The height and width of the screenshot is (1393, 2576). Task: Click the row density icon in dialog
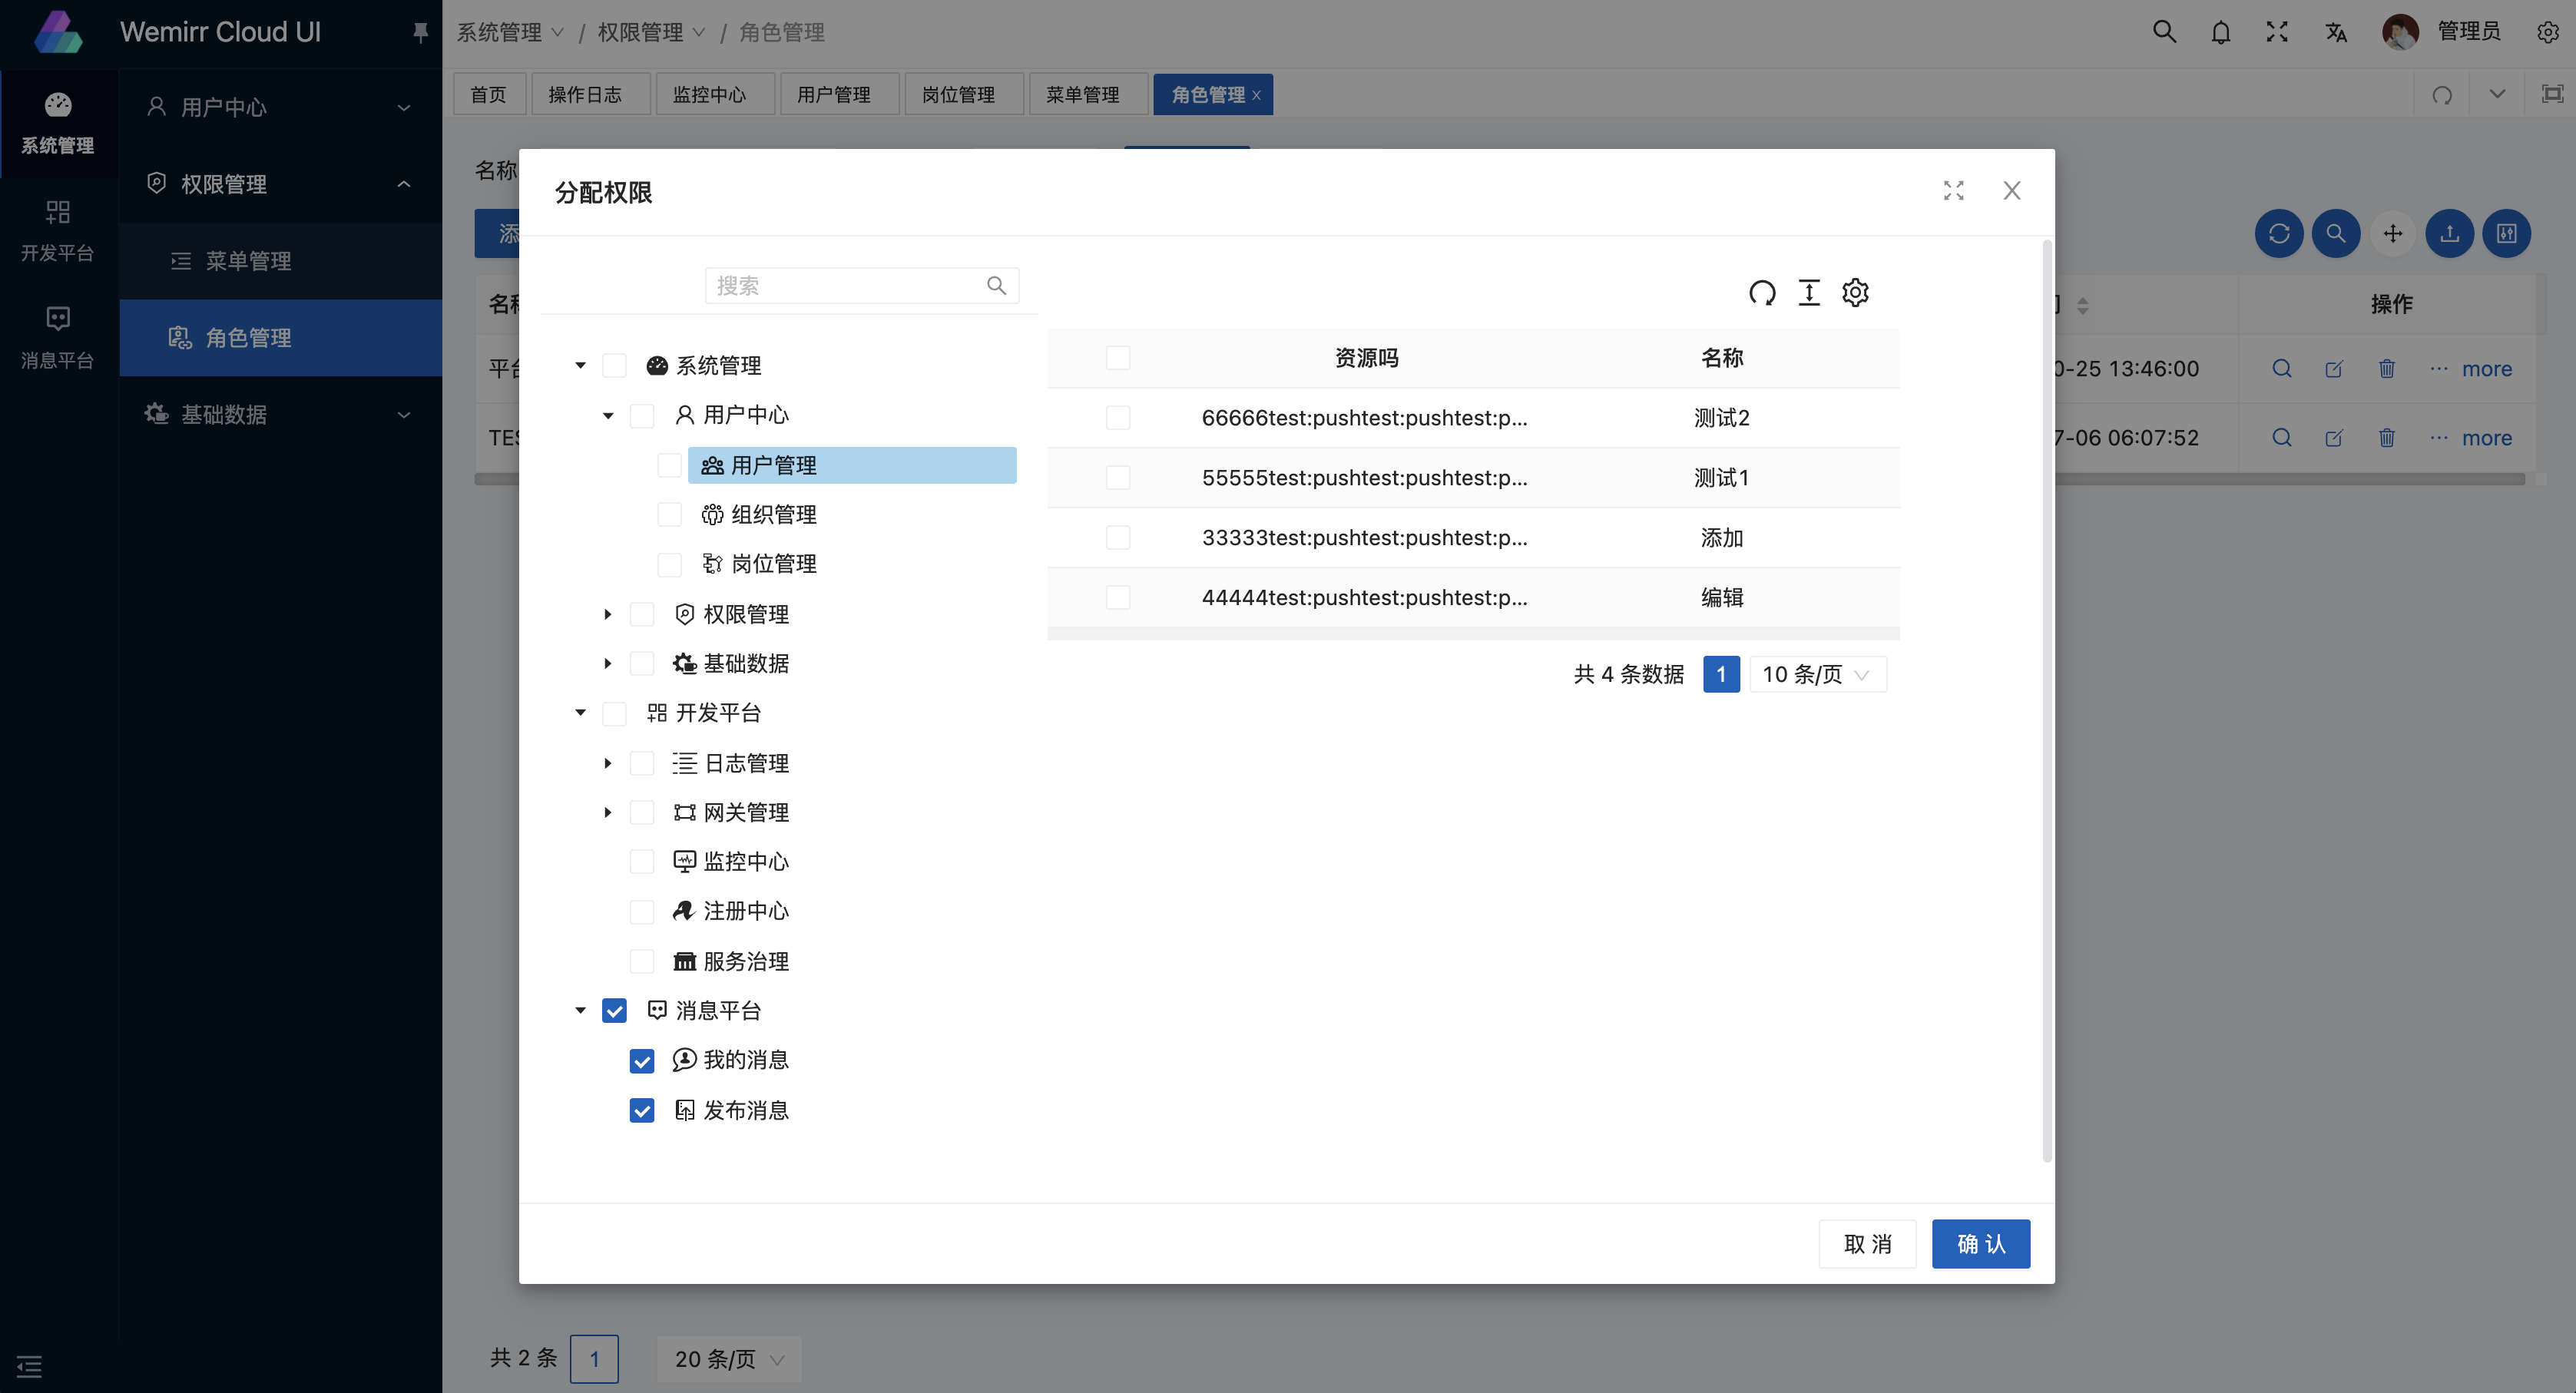click(x=1809, y=292)
